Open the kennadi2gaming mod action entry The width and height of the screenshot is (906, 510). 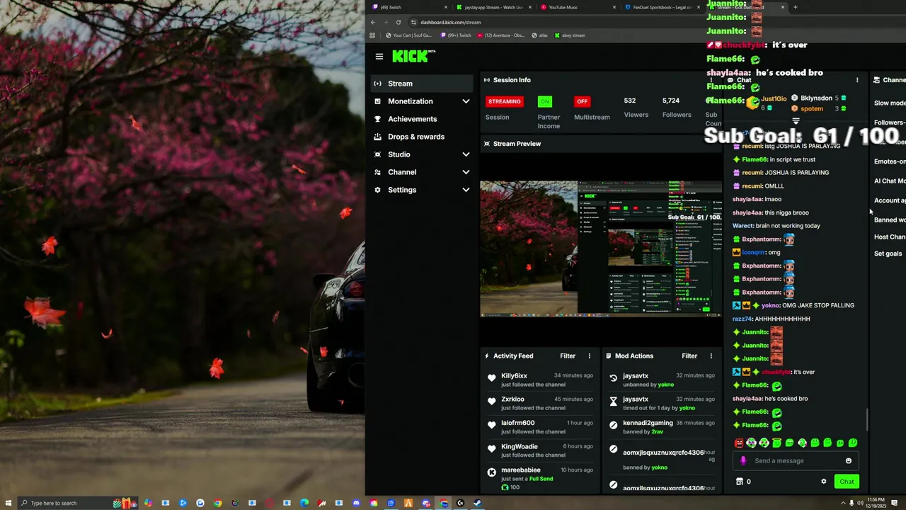point(661,427)
